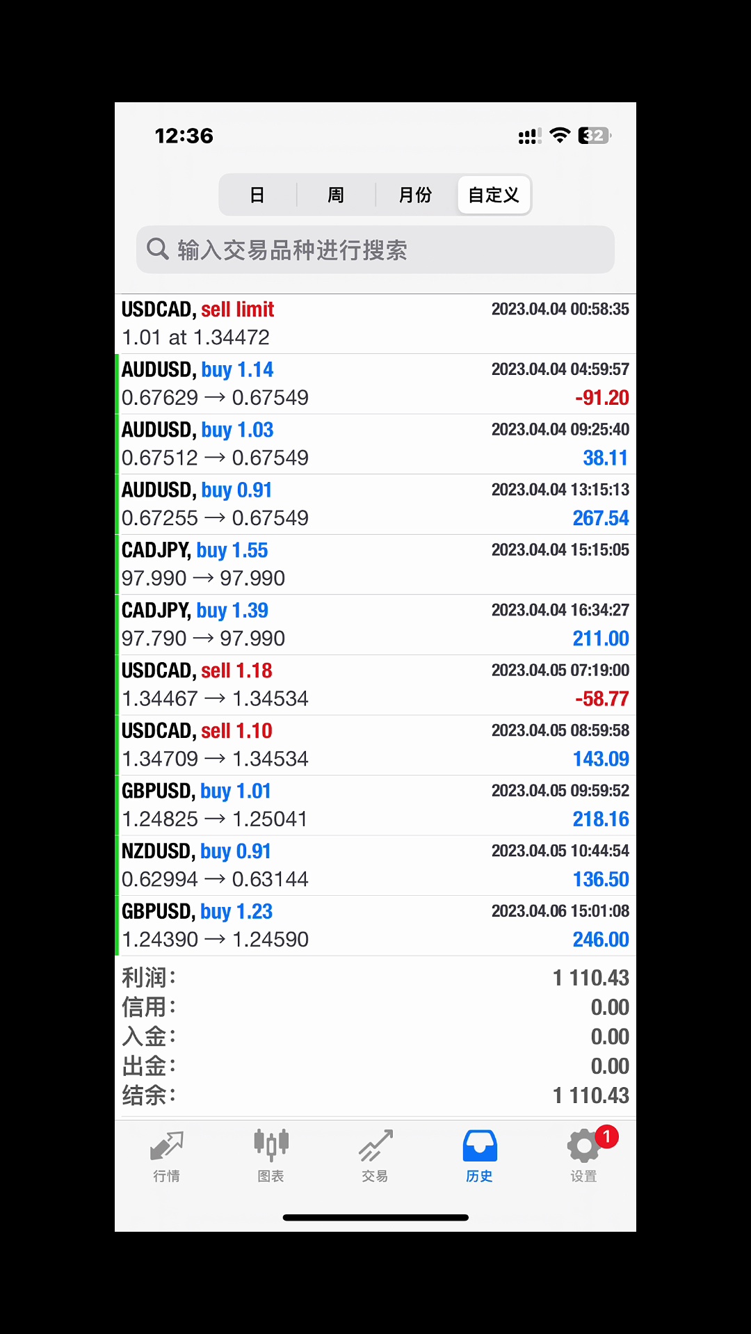Switch to the 月份 period tab

pyautogui.click(x=415, y=195)
